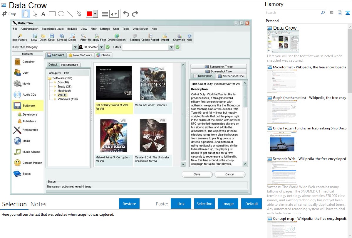Pick the text annotation tool (A)

[x=43, y=14]
